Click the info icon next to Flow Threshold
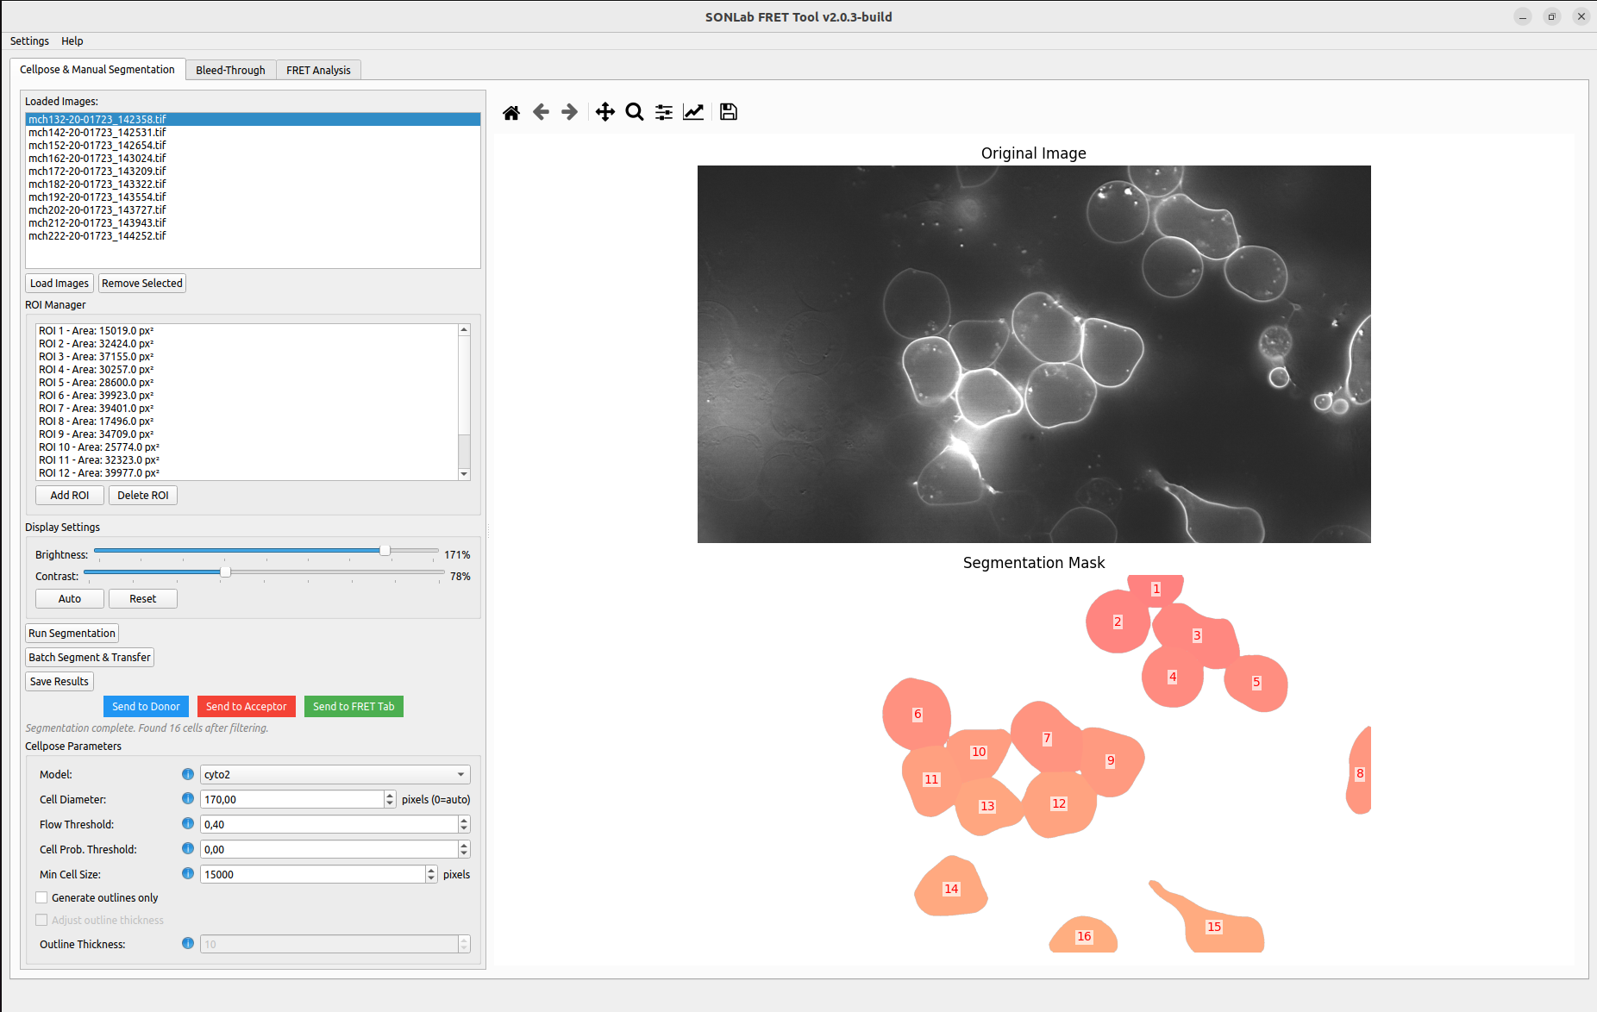Screen dimensions: 1597x1012 [x=188, y=824]
